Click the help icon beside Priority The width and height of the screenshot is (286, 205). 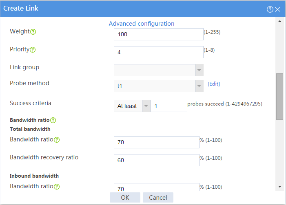point(33,50)
